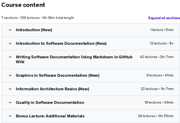The height and width of the screenshot is (123, 180).
Task: Select Graphics in Software Documentation (New) title
Action: click(x=58, y=75)
